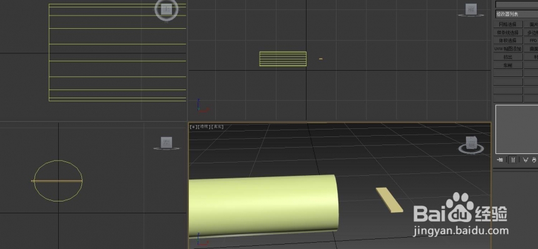
Task: Open the [+] perspective viewport menu
Action: [x=193, y=126]
